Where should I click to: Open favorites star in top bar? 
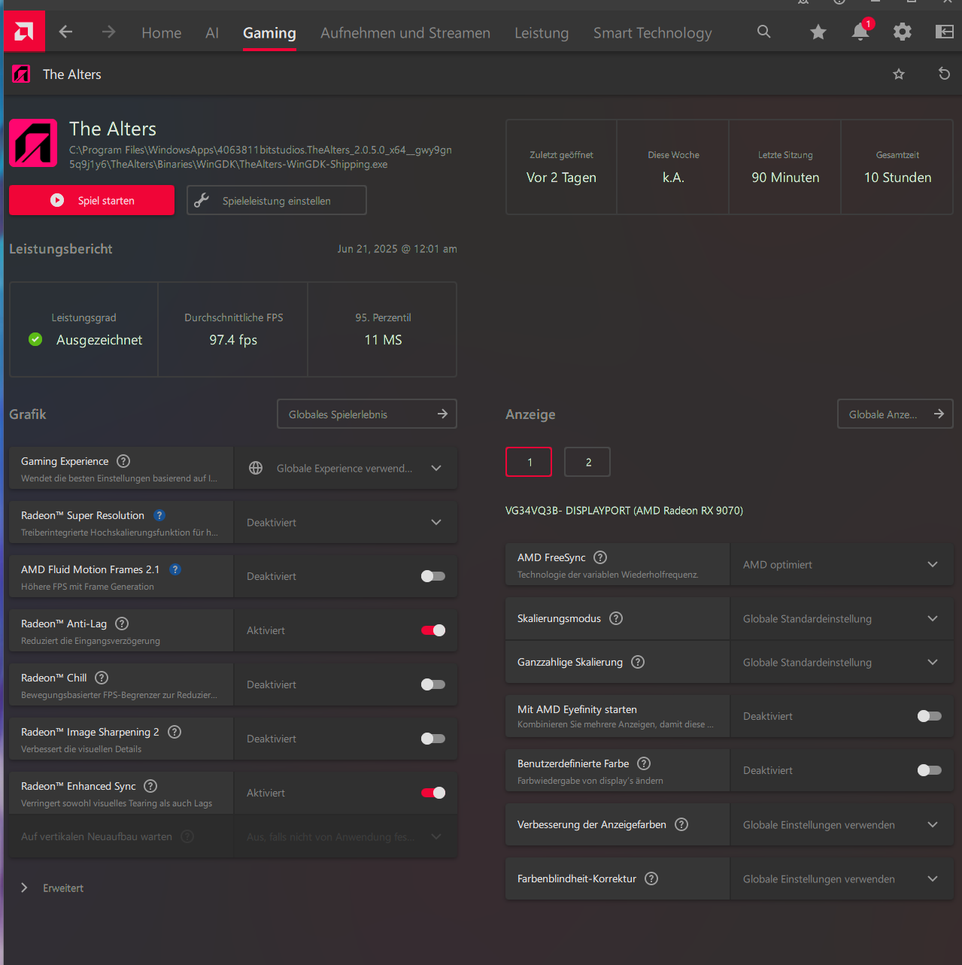pyautogui.click(x=818, y=32)
